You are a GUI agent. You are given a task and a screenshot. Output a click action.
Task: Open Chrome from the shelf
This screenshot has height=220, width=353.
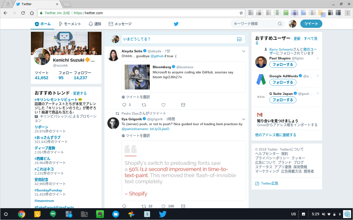coord(22,214)
